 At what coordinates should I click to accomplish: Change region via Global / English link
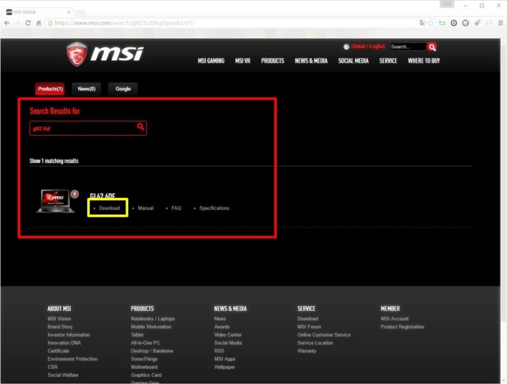(x=368, y=46)
